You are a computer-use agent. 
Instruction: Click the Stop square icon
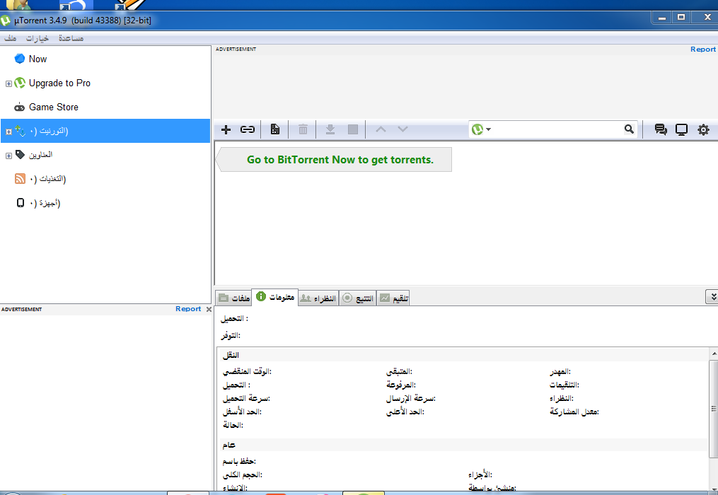pyautogui.click(x=352, y=129)
